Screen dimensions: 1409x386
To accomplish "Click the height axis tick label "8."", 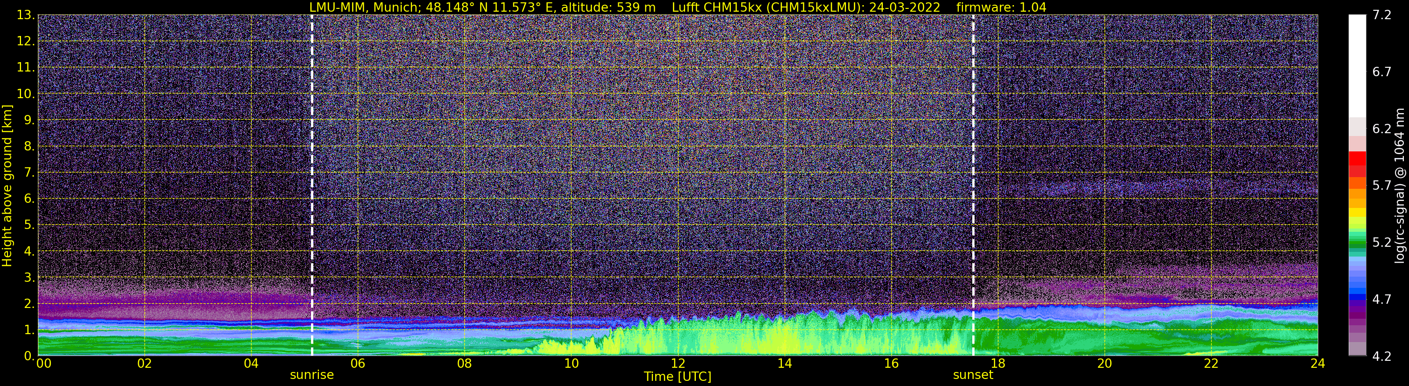I will tap(29, 146).
